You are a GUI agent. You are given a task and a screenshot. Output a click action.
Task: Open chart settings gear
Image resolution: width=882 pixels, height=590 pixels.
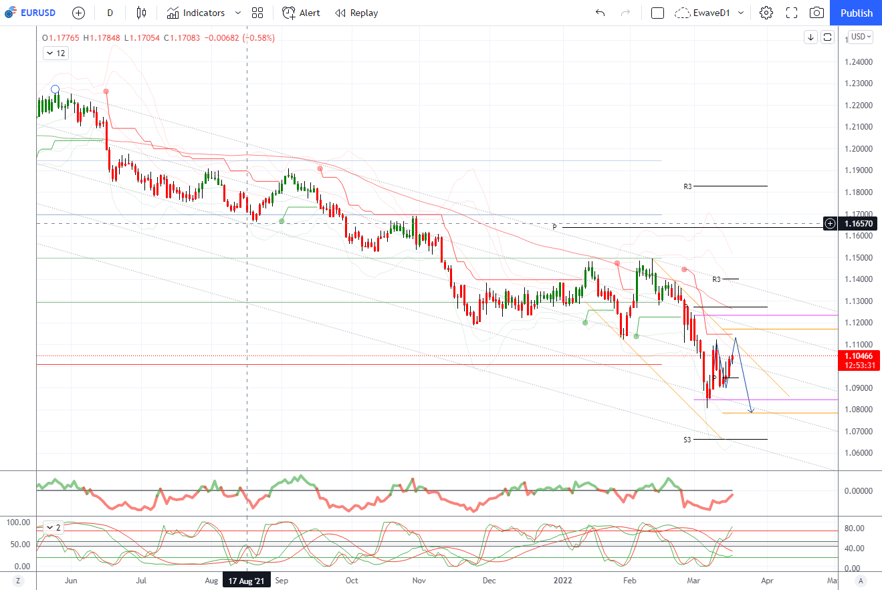tap(766, 13)
